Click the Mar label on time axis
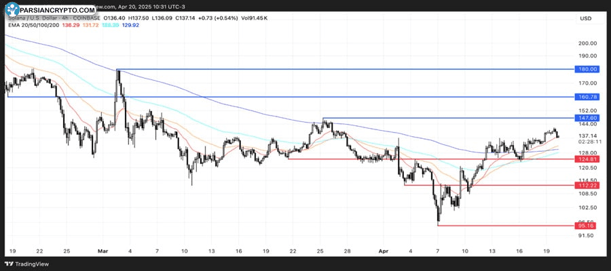The height and width of the screenshot is (271, 611). coord(104,251)
